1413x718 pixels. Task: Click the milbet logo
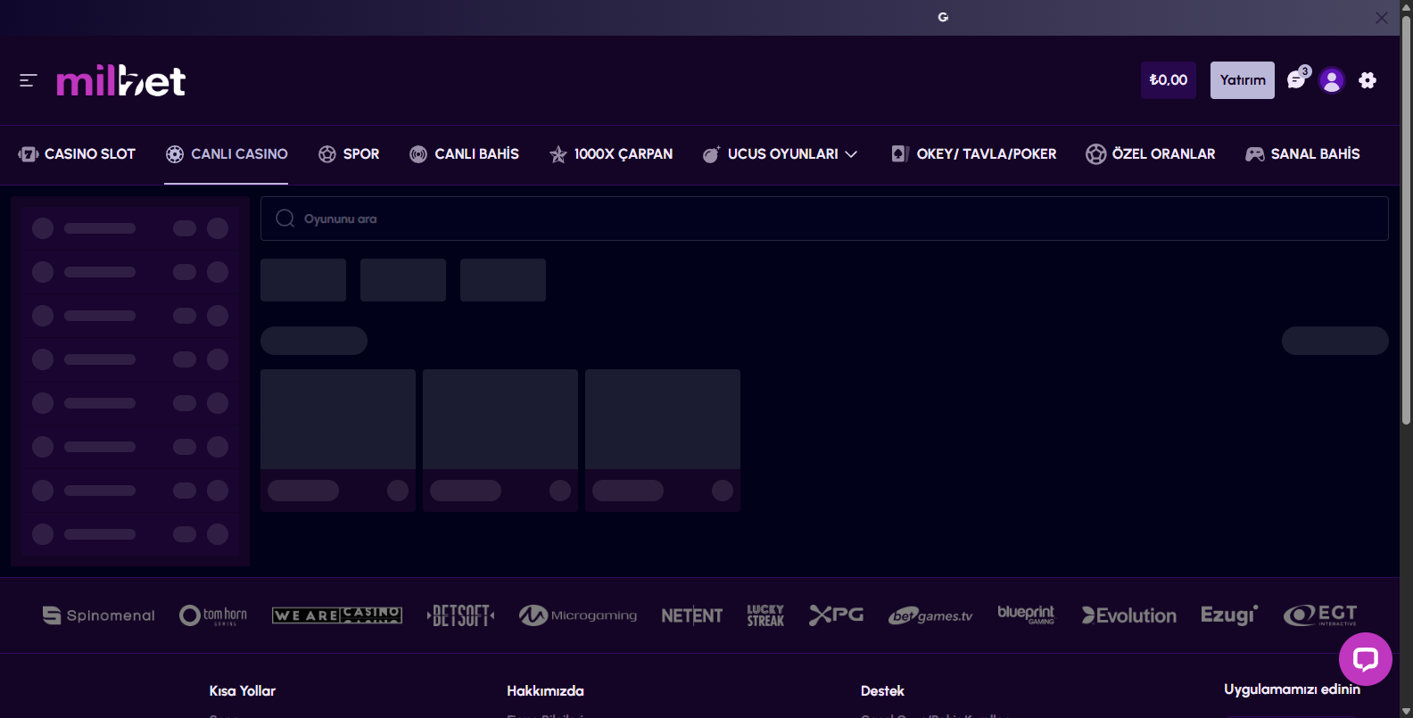tap(121, 81)
